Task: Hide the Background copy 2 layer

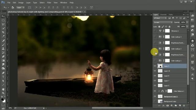Action: click(155, 97)
